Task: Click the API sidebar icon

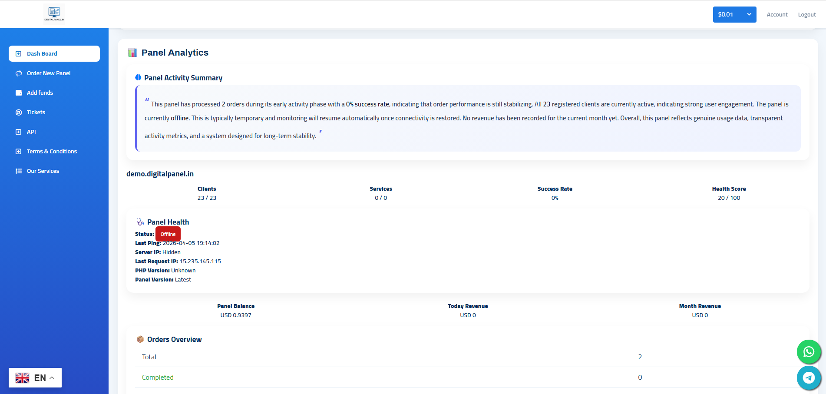Action: point(18,132)
